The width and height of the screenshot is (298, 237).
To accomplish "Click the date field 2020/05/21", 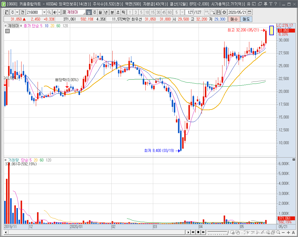I will [x=238, y=12].
